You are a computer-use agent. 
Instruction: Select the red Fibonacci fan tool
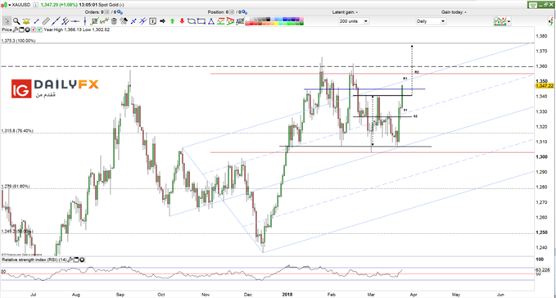(x=230, y=21)
